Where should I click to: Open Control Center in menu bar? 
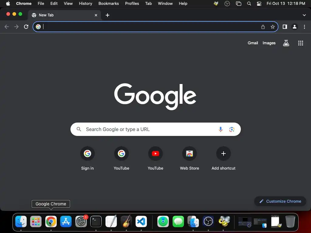coord(259,4)
